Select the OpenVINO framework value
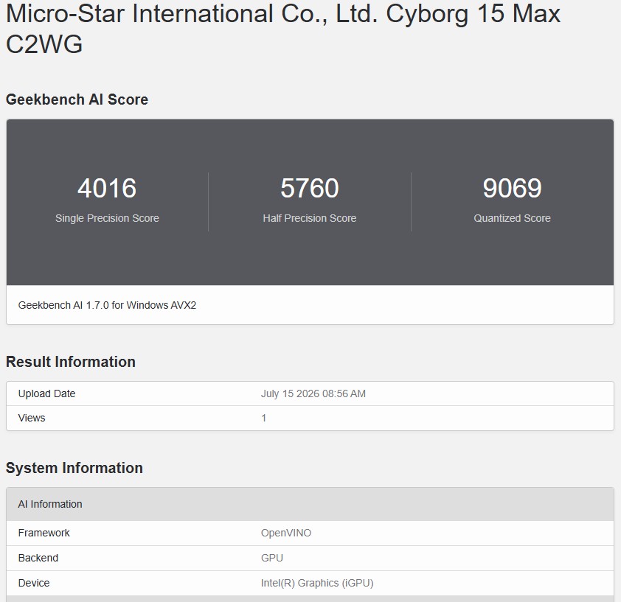The width and height of the screenshot is (621, 602). point(286,533)
